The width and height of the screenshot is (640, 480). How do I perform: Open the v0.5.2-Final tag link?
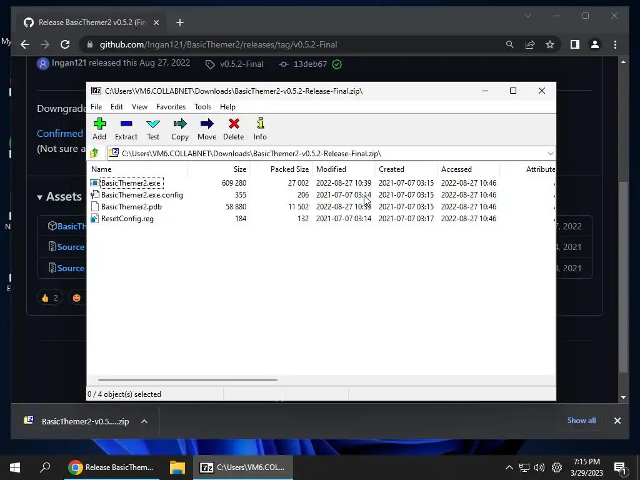(x=242, y=64)
